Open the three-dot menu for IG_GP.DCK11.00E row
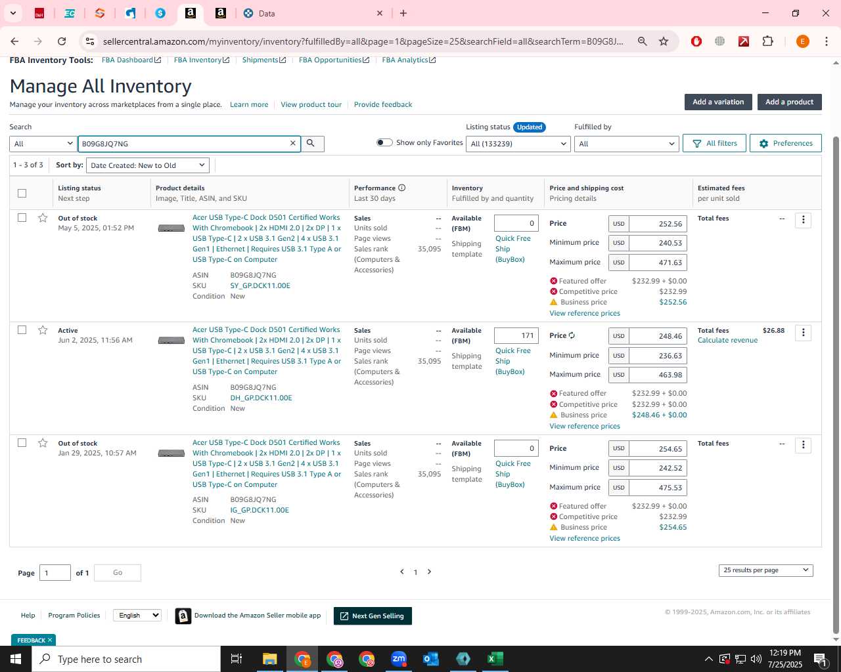 point(803,445)
